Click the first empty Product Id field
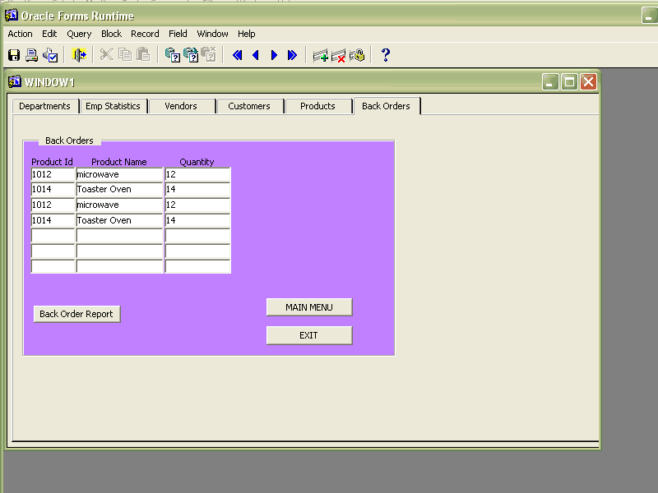 (x=53, y=236)
